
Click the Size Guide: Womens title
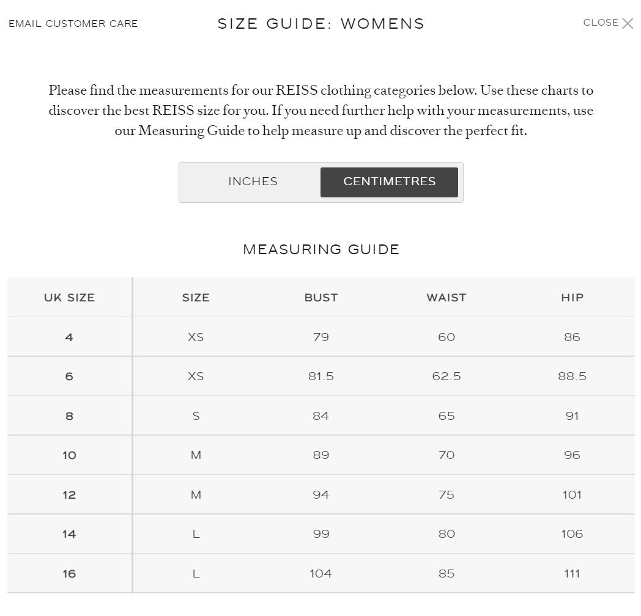click(320, 24)
